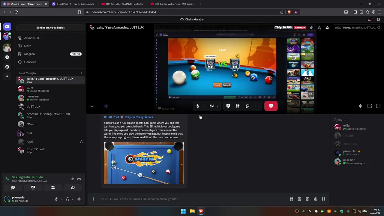Switch to Kurtlar Vadisi Pusu tab
The width and height of the screenshot is (384, 216).
point(172,4)
